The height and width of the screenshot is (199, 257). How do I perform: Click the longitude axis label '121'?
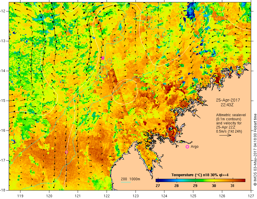[x=78, y=196]
